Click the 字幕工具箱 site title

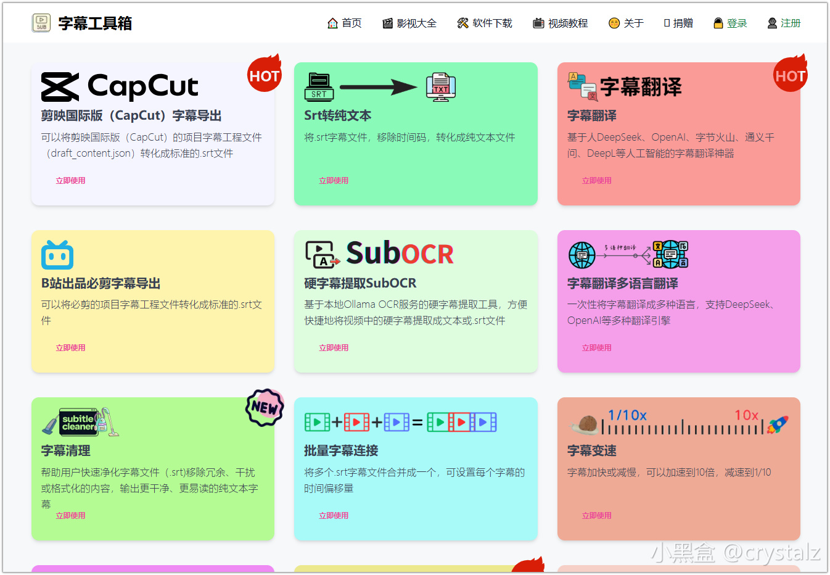[95, 23]
